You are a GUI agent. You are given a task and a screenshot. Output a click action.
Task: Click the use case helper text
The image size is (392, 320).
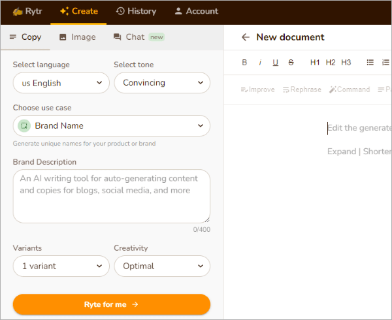point(84,144)
